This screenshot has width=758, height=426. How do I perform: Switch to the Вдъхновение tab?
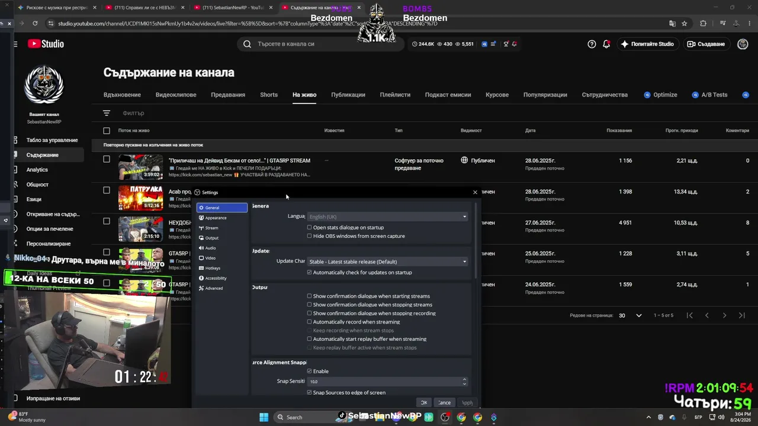pyautogui.click(x=122, y=95)
